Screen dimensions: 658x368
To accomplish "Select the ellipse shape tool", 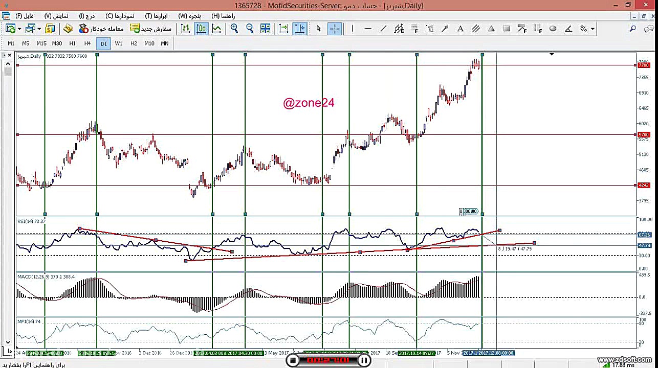I will click(553, 29).
